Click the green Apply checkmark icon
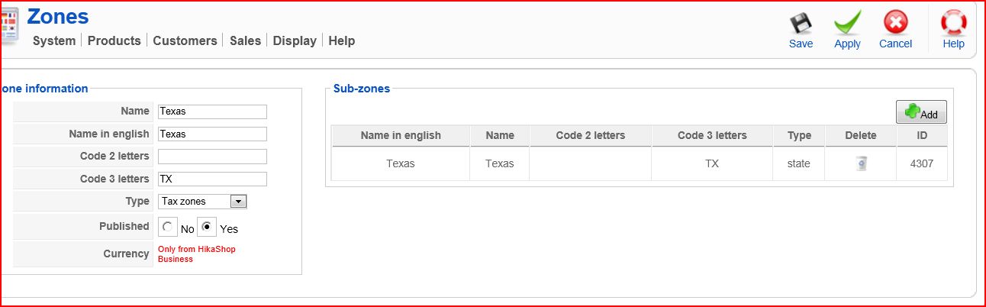 (x=847, y=24)
